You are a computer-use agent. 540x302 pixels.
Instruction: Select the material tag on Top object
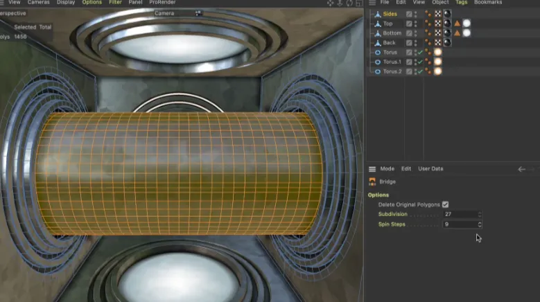click(447, 24)
